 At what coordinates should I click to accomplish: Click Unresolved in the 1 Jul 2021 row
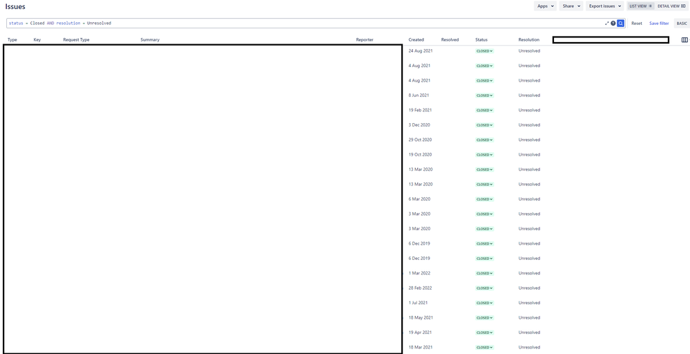pos(529,302)
